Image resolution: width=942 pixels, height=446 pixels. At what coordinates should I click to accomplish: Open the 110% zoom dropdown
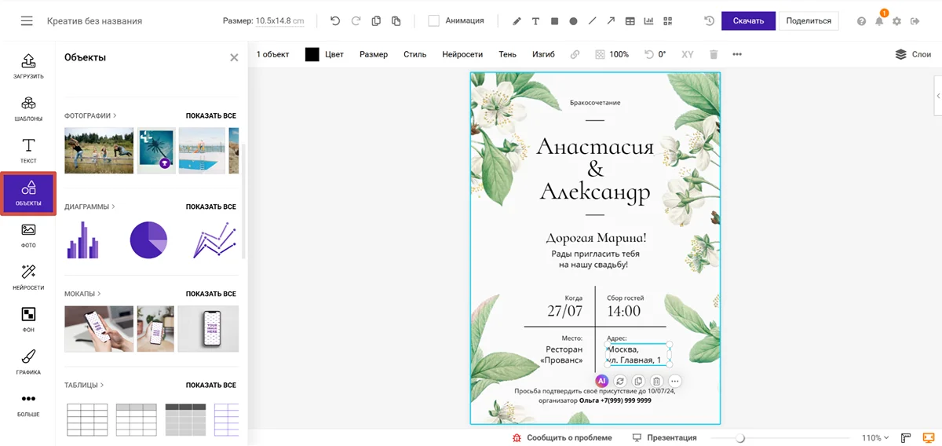pos(875,437)
